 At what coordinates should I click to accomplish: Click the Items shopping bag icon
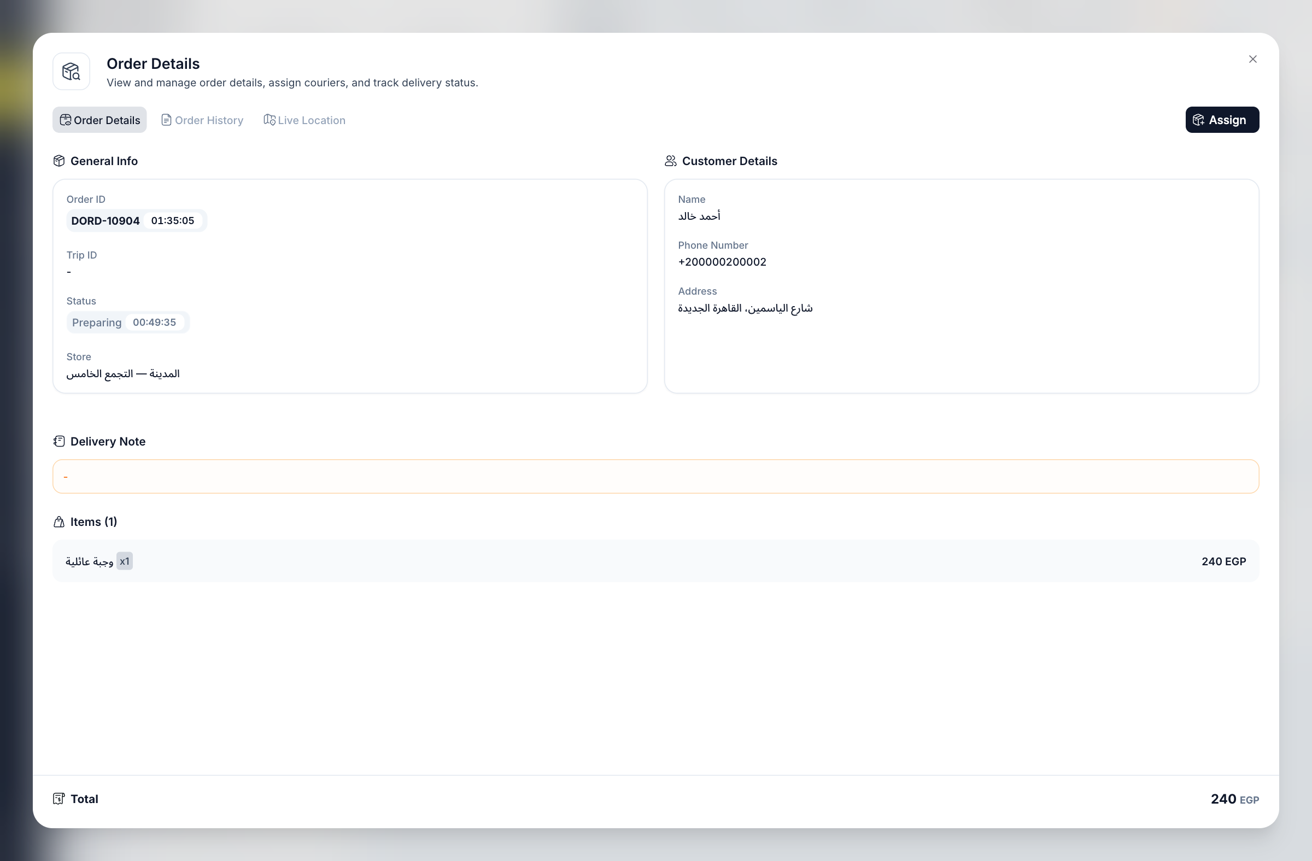[x=59, y=522]
